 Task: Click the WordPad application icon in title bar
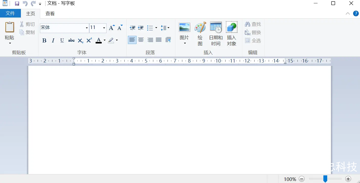coord(5,3)
